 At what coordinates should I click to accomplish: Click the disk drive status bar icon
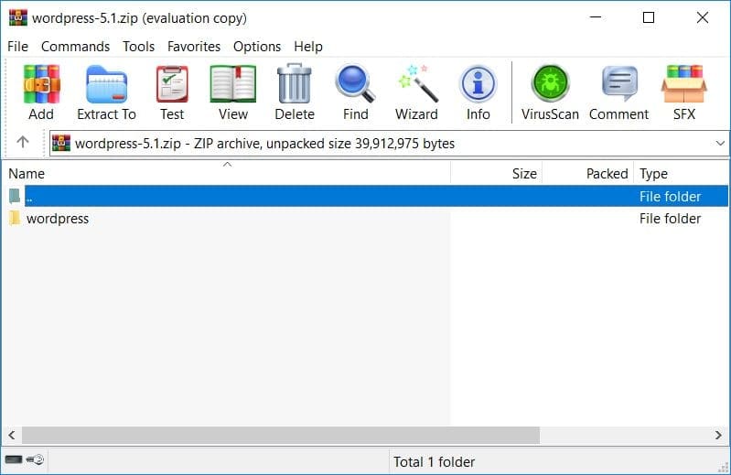(14, 459)
